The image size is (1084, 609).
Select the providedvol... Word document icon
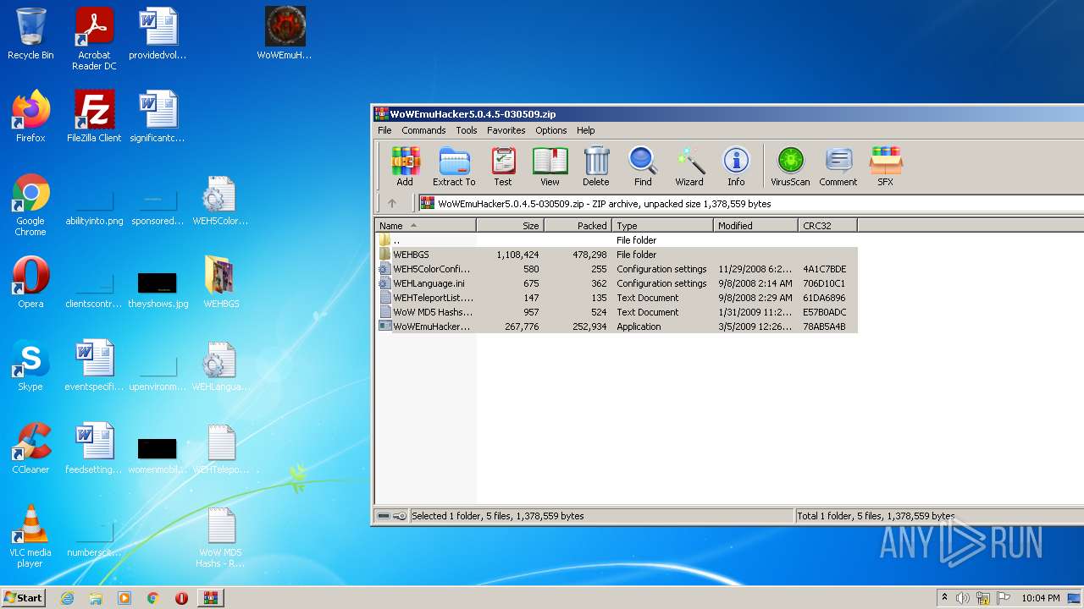158,34
